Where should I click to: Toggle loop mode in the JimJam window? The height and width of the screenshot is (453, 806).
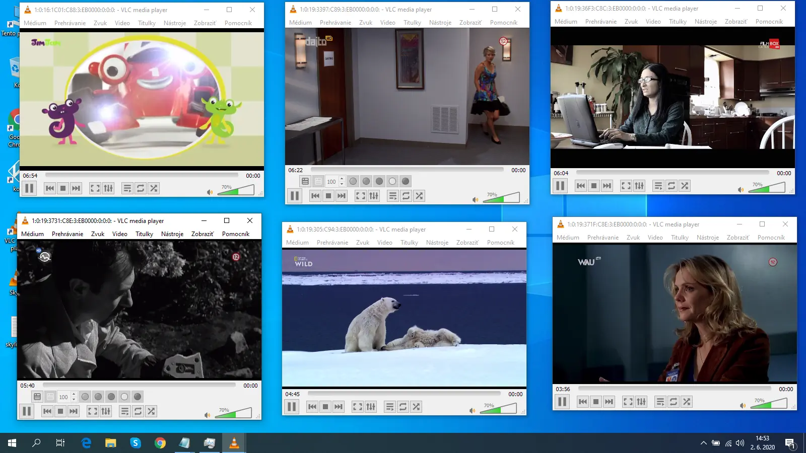click(141, 188)
